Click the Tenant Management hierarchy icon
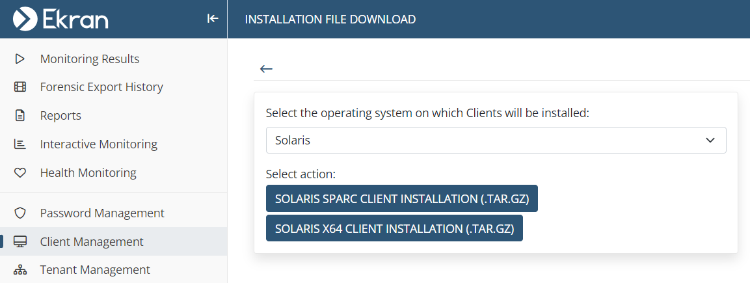 tap(20, 270)
